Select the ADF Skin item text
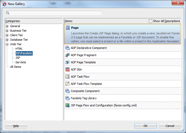 tap(77, 69)
